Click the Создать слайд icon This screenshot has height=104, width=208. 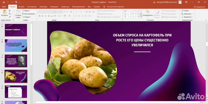coord(18,12)
